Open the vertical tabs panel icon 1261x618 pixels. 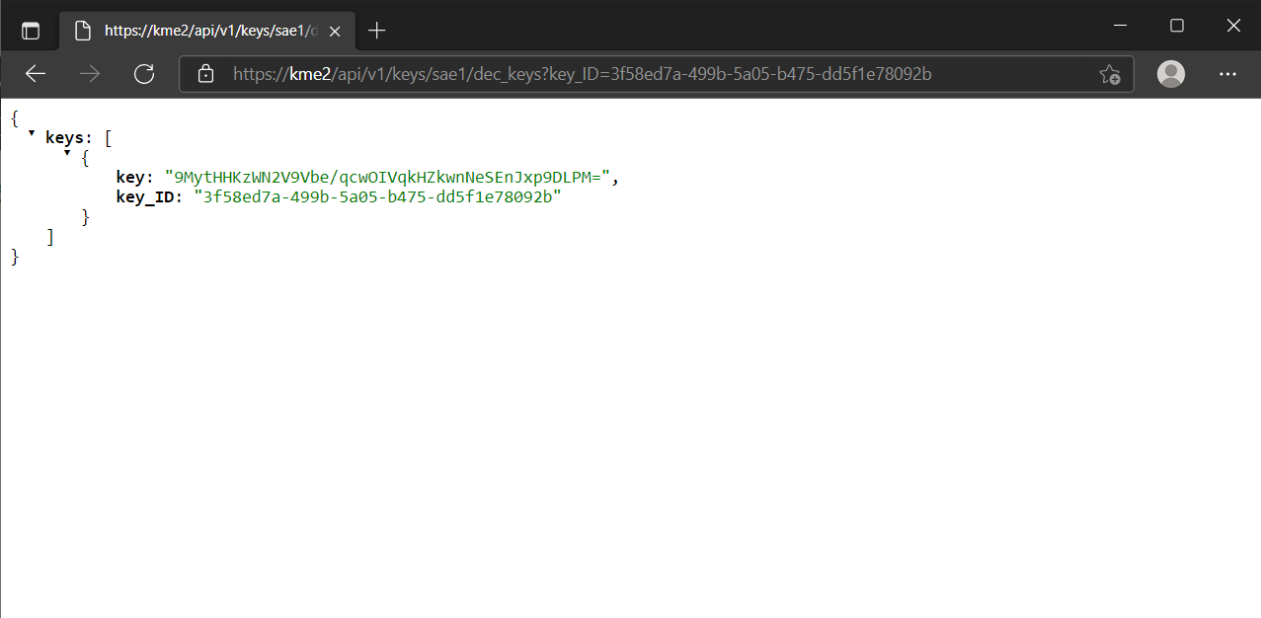tap(31, 31)
